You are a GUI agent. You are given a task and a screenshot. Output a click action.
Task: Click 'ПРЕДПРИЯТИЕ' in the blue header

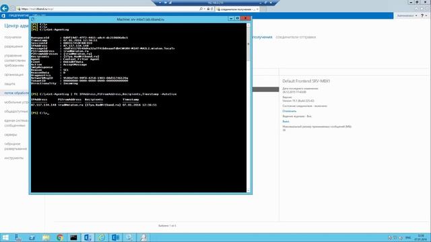[19, 15]
